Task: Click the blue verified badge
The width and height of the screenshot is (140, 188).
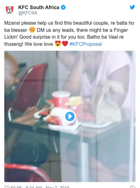Action: click(63, 7)
